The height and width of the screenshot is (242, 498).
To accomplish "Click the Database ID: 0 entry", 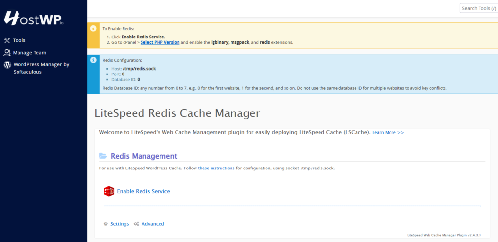I will click(x=126, y=79).
